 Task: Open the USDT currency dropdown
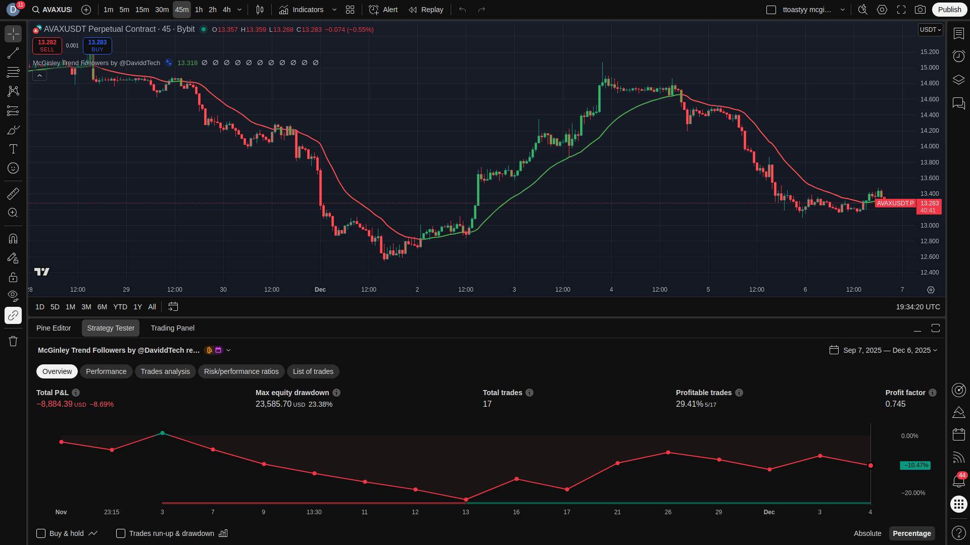tap(930, 30)
